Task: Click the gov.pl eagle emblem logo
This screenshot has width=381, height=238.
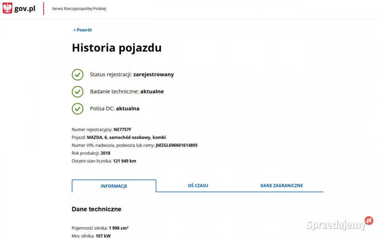Action: coord(7,8)
